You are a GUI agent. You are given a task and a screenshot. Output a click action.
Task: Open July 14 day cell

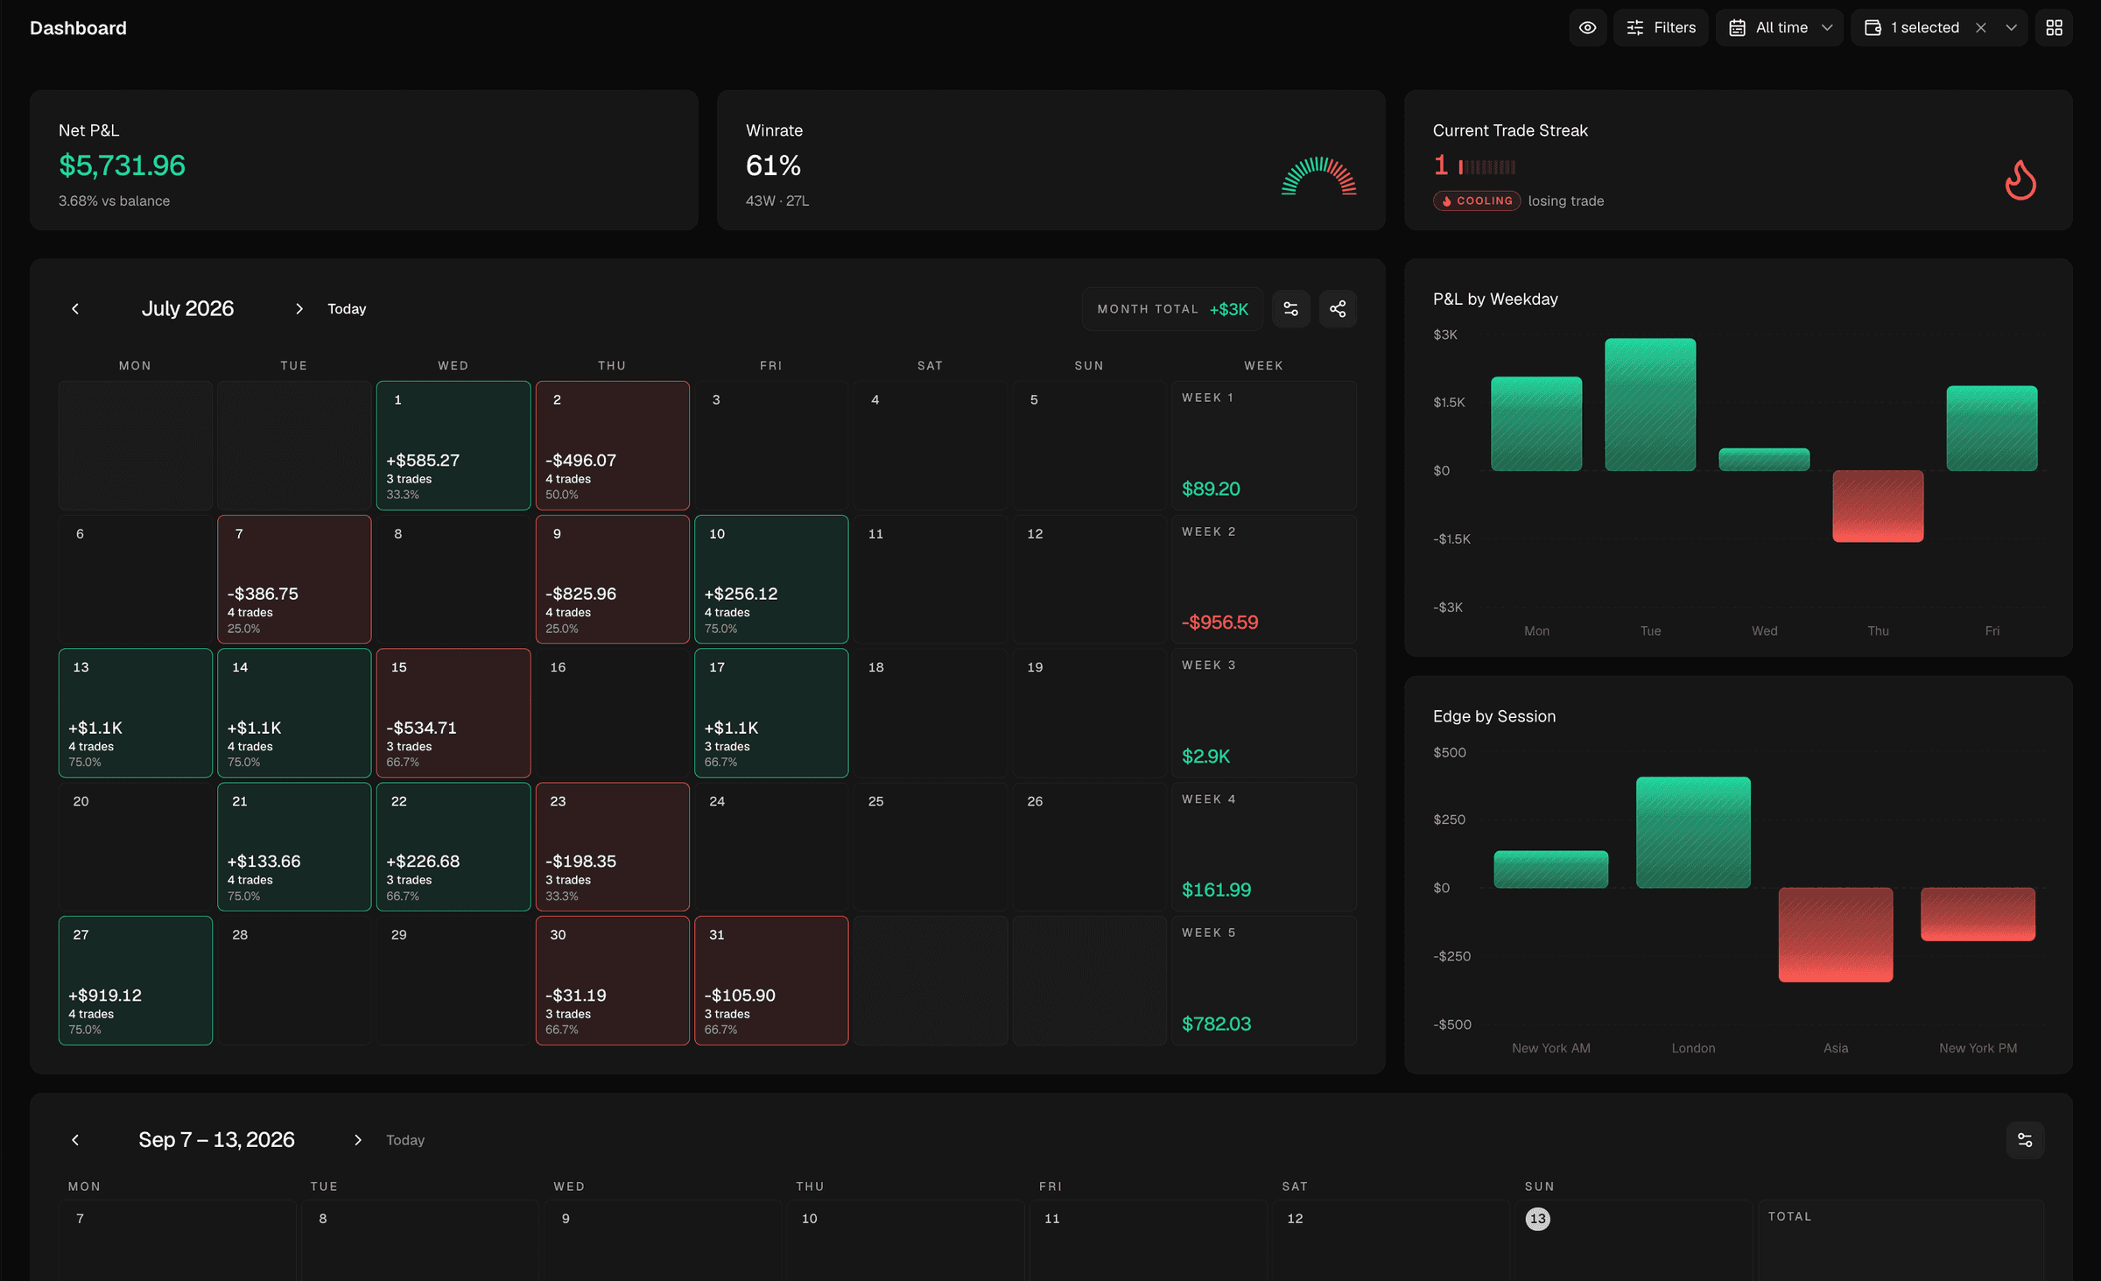294,713
